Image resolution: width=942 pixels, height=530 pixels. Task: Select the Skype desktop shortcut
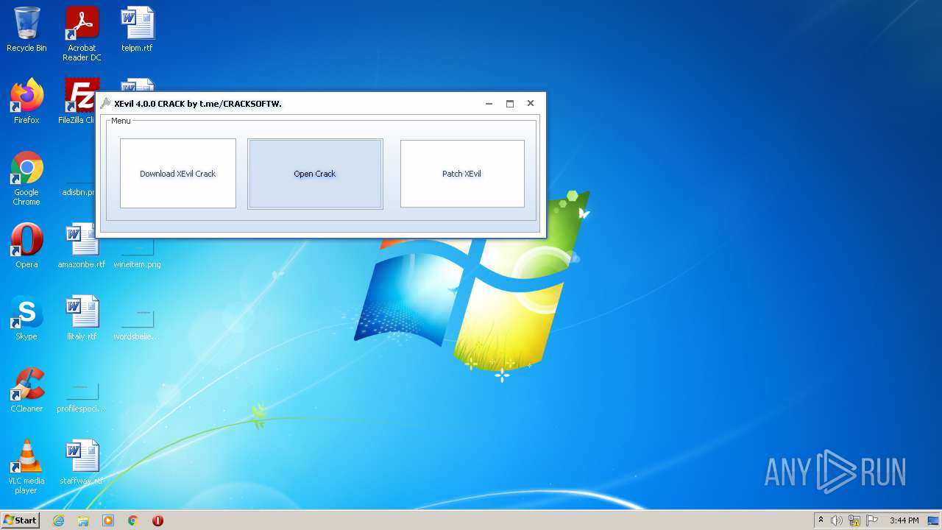point(26,318)
